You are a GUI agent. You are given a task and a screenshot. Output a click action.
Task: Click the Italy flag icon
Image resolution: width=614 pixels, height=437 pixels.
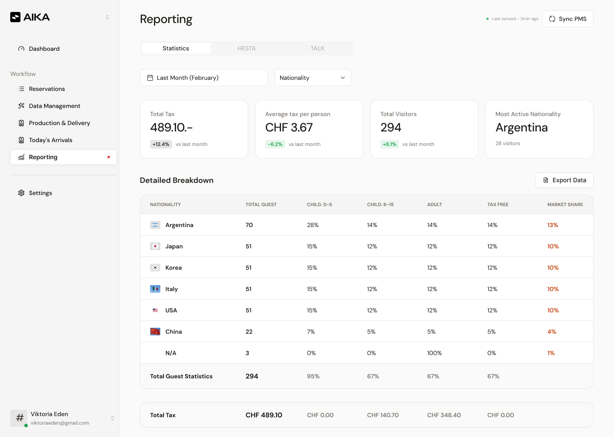pos(155,289)
